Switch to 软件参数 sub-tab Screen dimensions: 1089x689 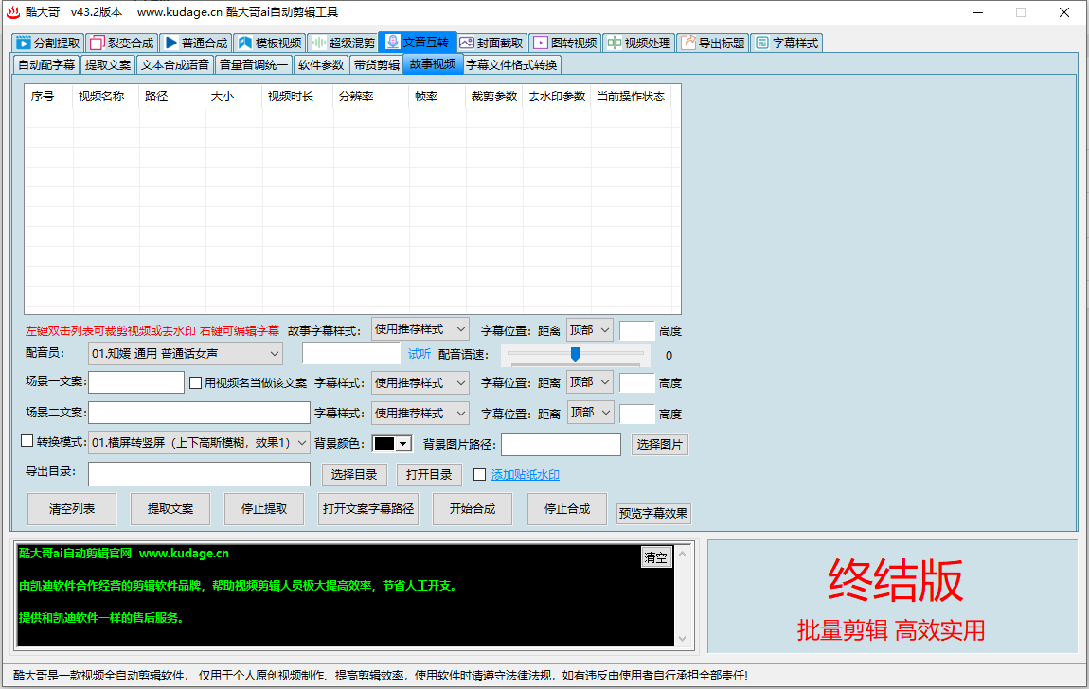321,64
